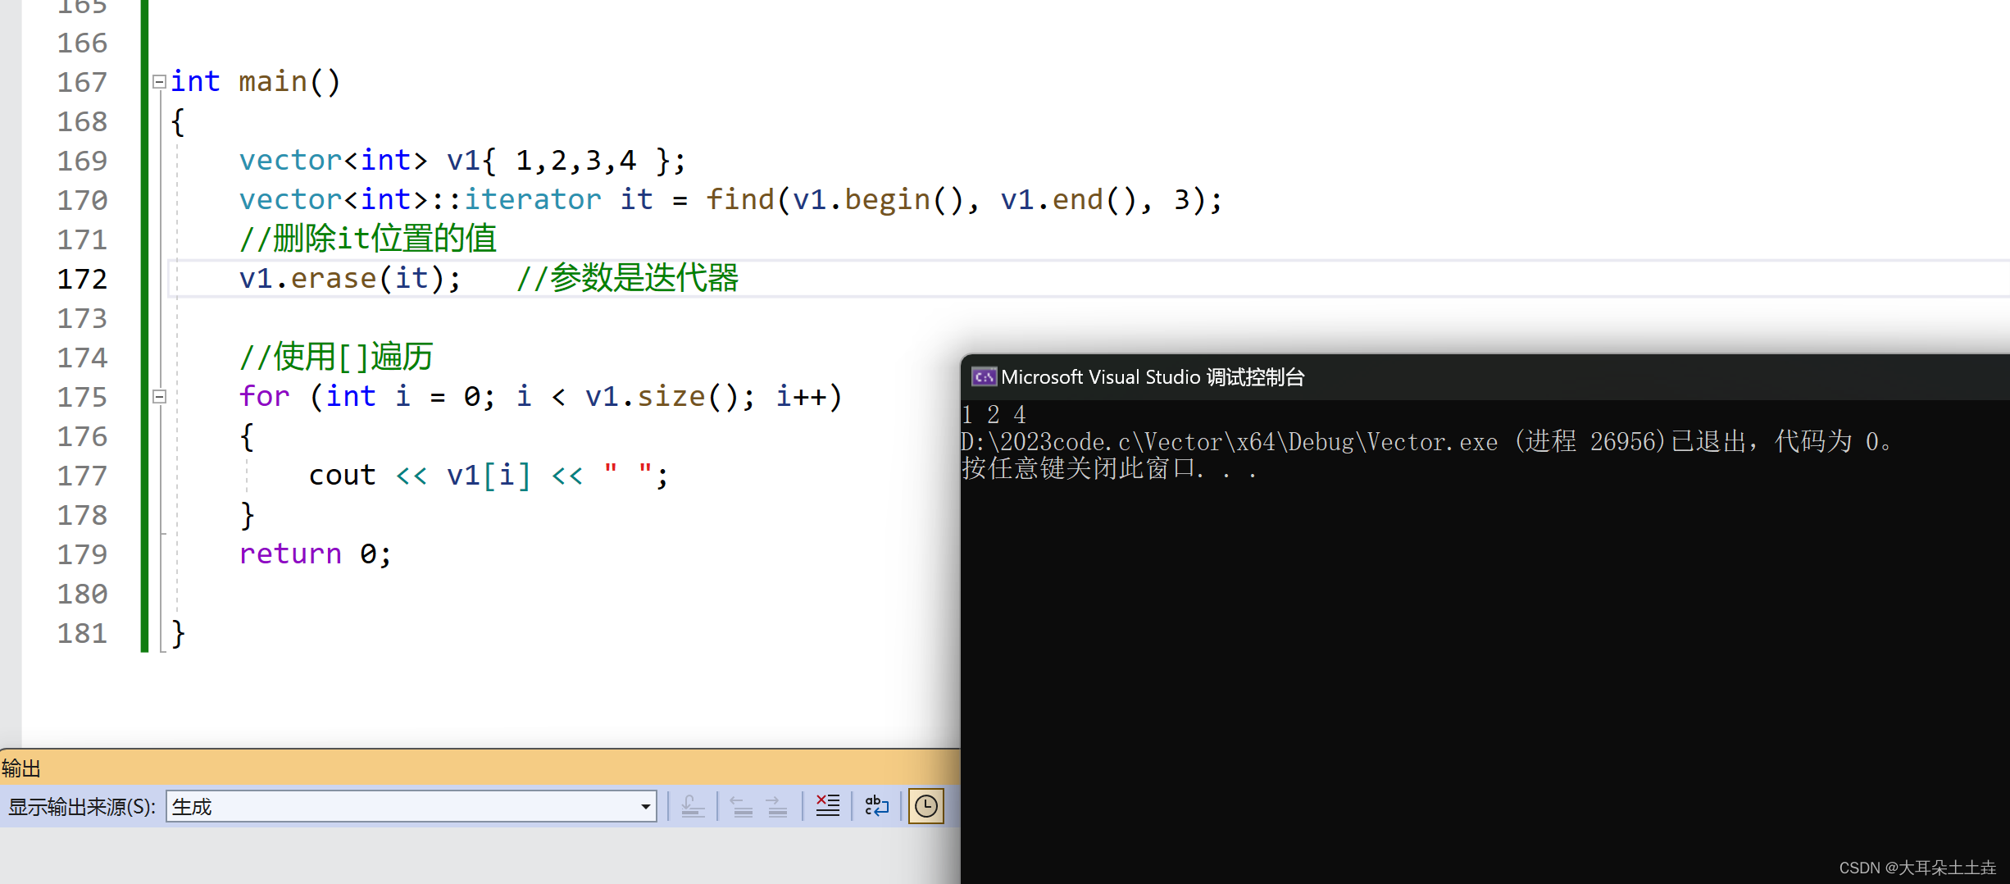Click the comment //参数是迭代器

tap(628, 278)
